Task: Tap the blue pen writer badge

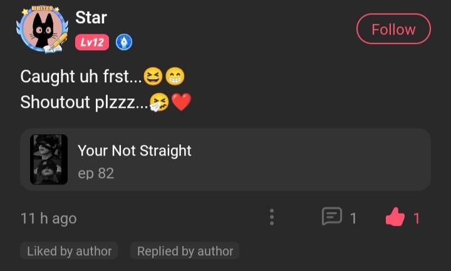Action: point(124,42)
